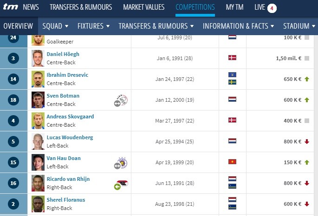Click the Vietnam flag in Van Hau Doan's row

click(x=233, y=162)
